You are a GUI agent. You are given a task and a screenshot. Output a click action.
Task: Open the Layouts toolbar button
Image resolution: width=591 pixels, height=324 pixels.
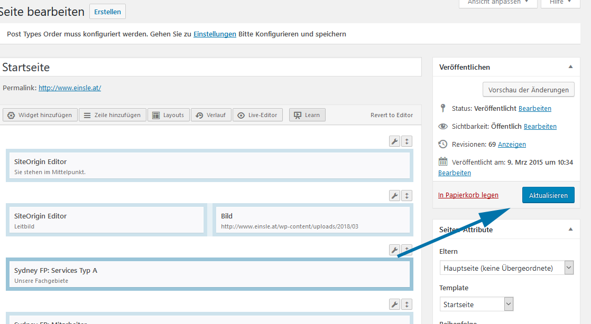point(168,115)
